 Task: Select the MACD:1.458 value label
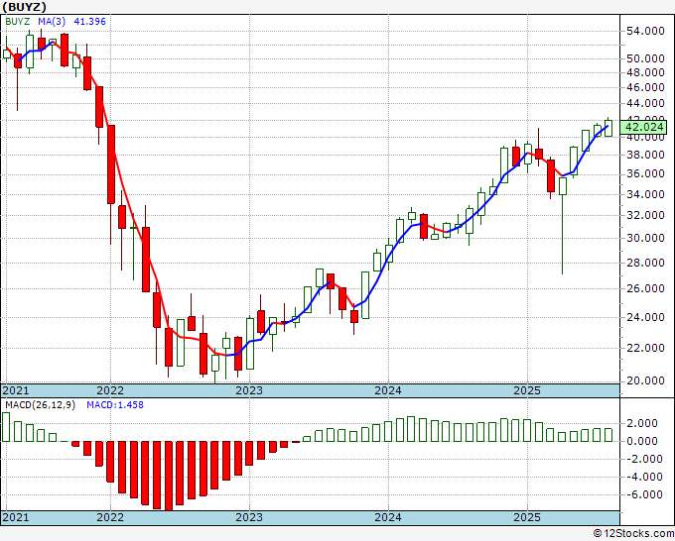pyautogui.click(x=115, y=405)
